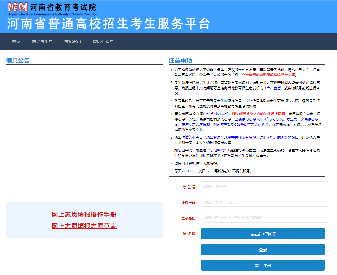This screenshot has height=275, width=337.
Task: Click the 河南省普通高校招生考生服务平台 title banner
Action: tap(108, 24)
